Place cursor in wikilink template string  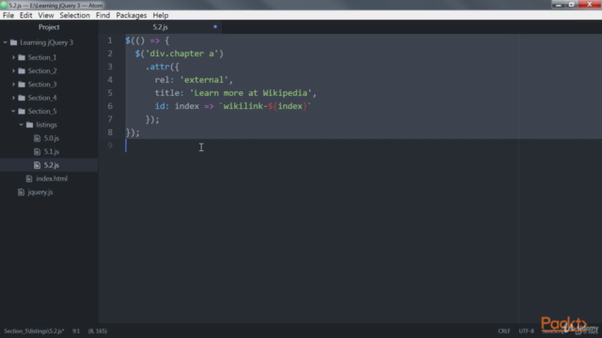[265, 106]
